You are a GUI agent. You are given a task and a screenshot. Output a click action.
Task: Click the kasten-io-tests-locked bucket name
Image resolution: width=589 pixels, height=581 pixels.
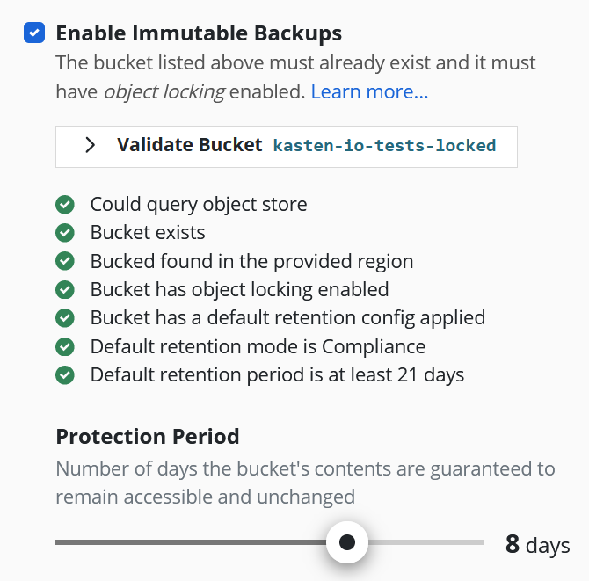tap(384, 146)
